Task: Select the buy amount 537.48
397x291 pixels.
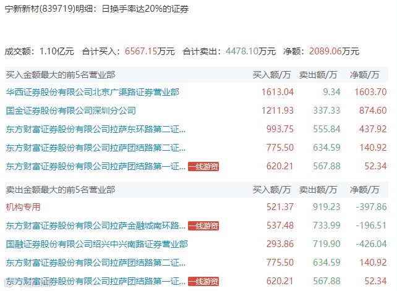Action: (x=280, y=226)
